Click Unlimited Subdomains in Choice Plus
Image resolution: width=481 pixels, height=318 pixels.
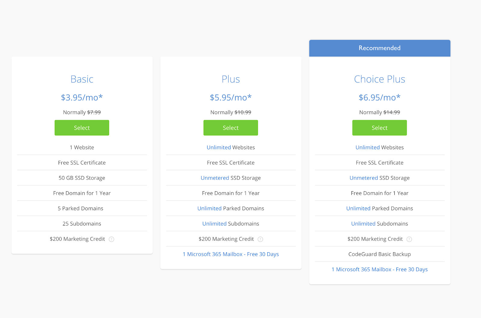tap(363, 223)
